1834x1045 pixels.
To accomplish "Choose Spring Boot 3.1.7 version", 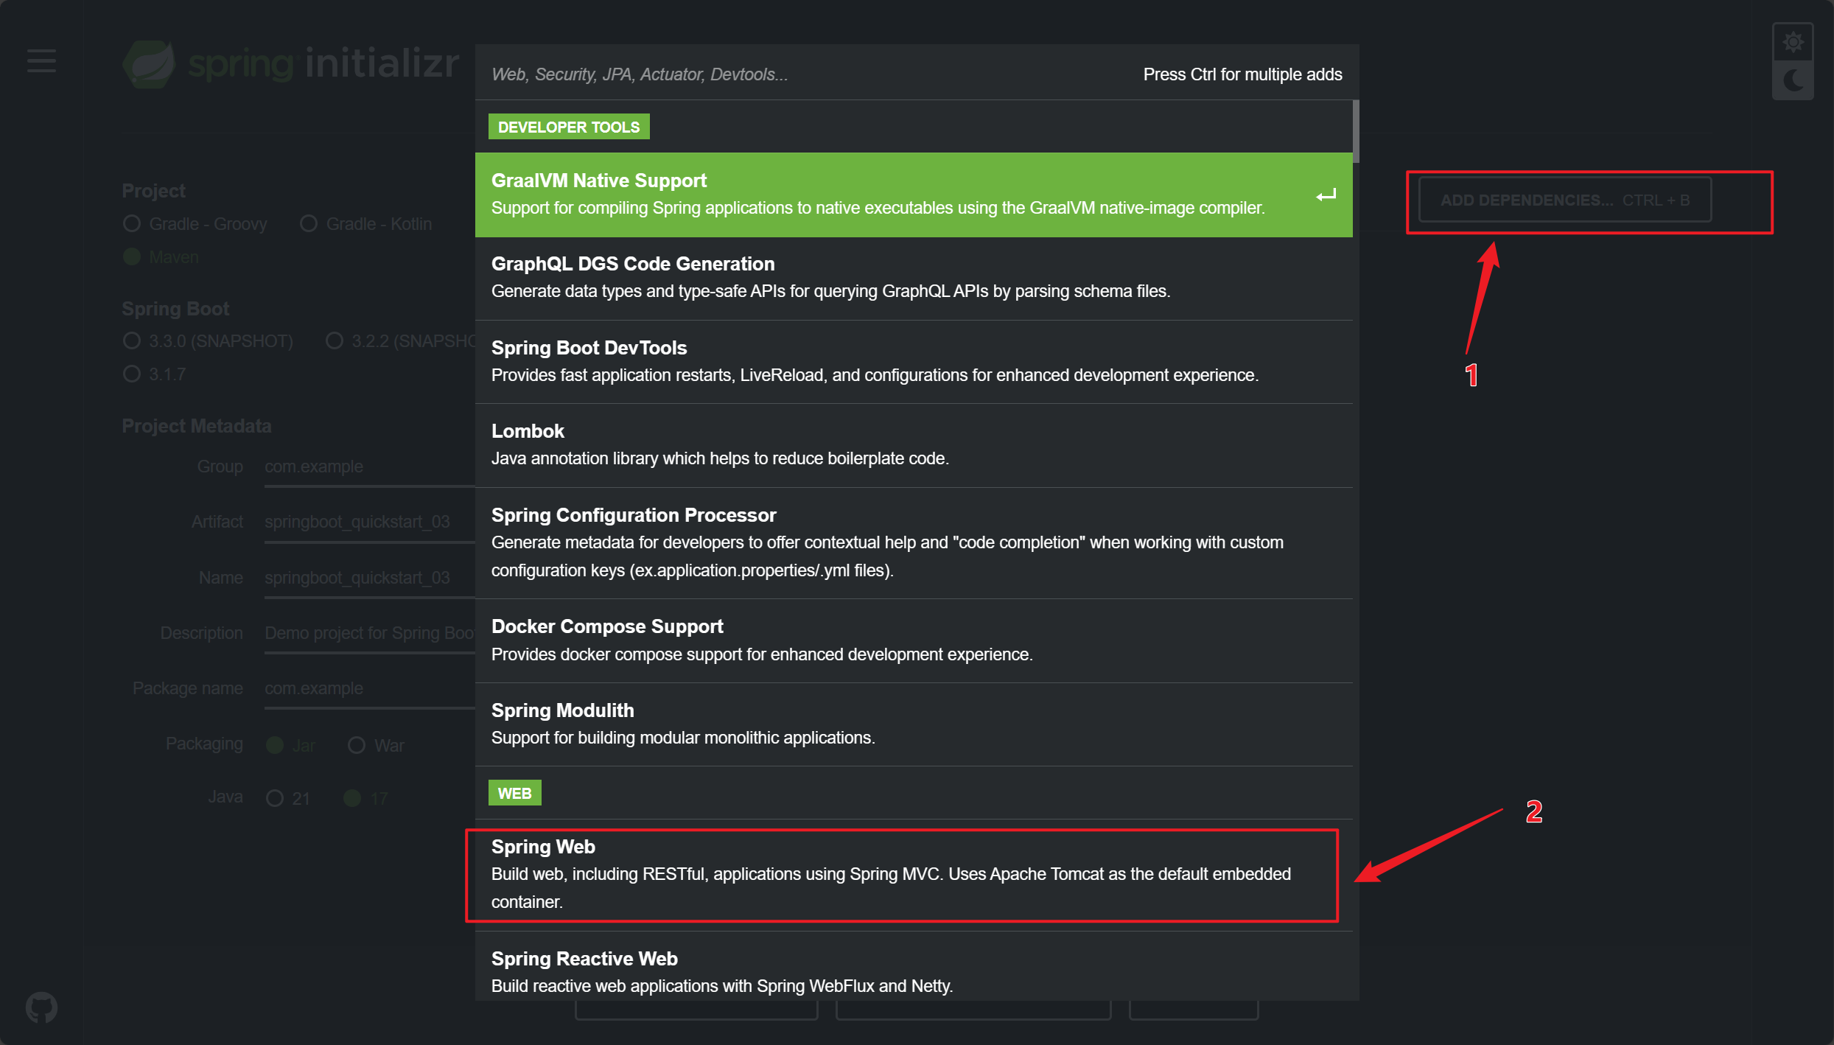I will click(132, 374).
